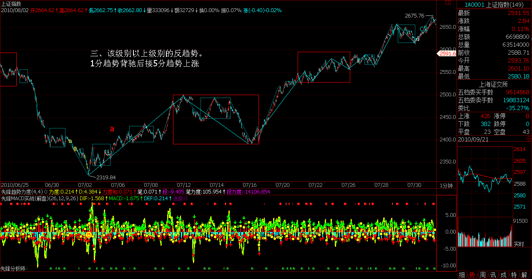Click the 2675.76 high price label
Screen dimensions: 532x279
pyautogui.click(x=414, y=16)
